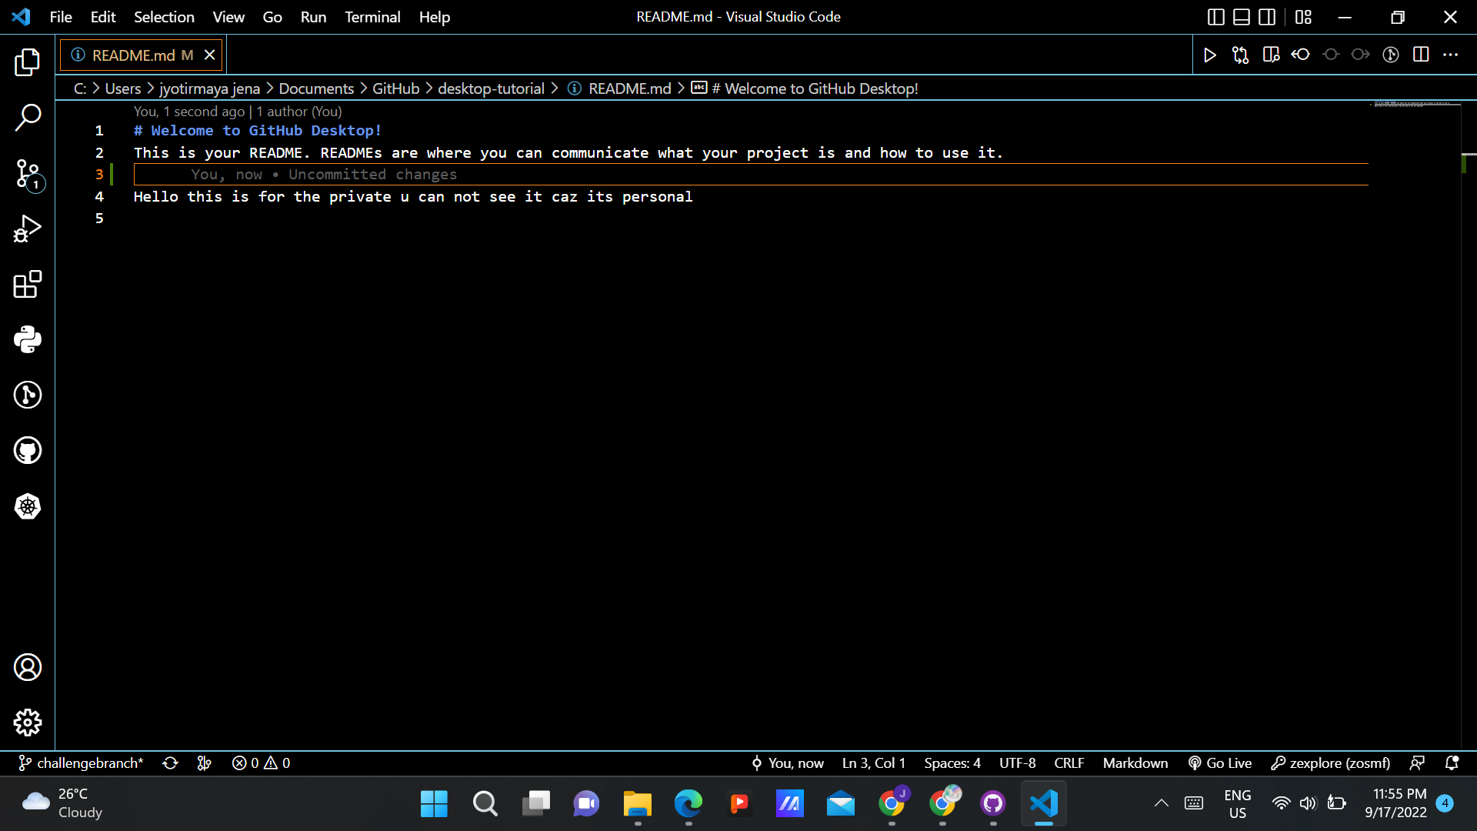Screen dimensions: 1477x831
Task: Change end of line sequence CRLF
Action: click(x=1069, y=763)
